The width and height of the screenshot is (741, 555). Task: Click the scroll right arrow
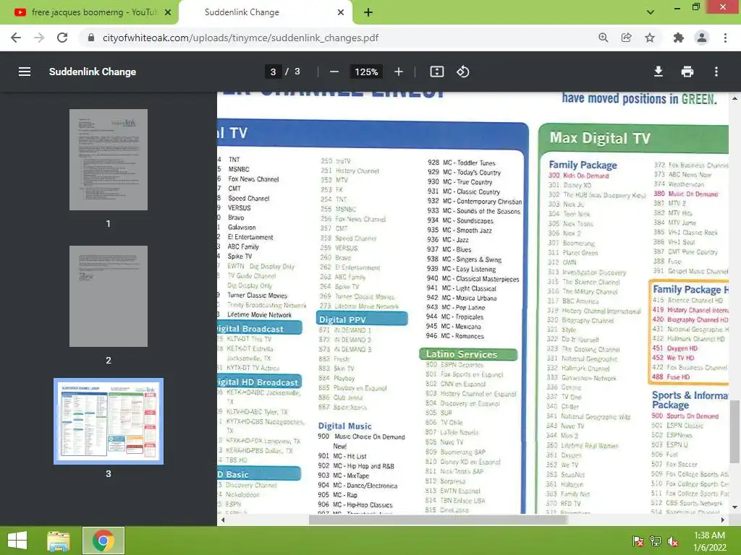coord(723,520)
